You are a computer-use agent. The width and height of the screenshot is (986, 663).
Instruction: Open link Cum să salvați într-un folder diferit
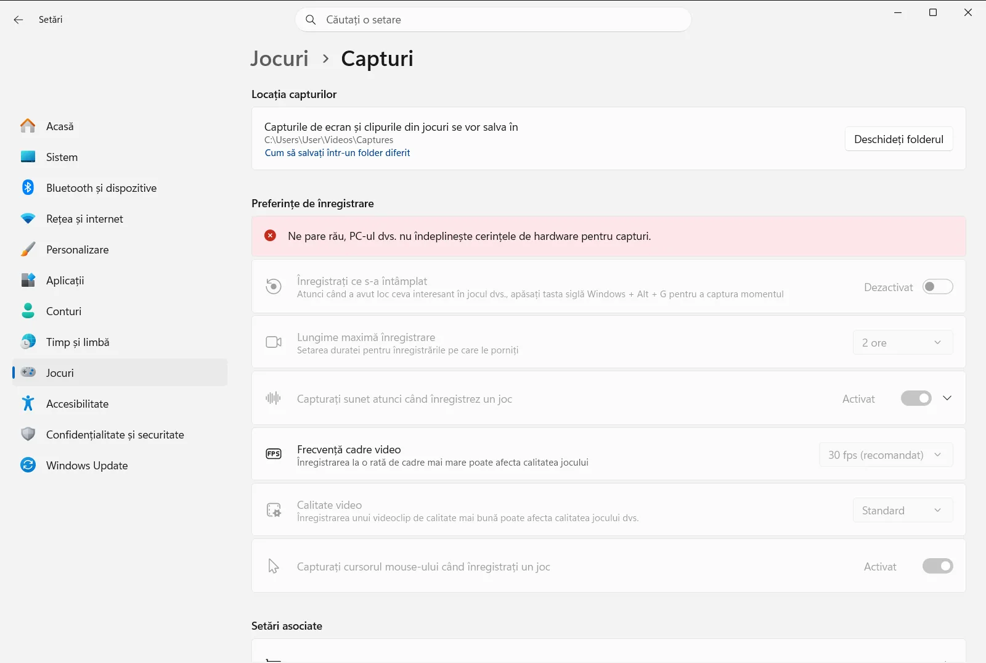(338, 153)
